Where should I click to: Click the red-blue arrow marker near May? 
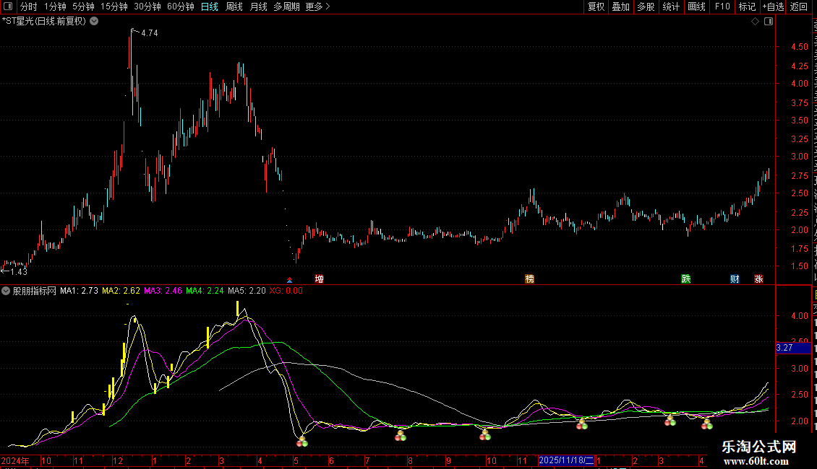point(290,280)
